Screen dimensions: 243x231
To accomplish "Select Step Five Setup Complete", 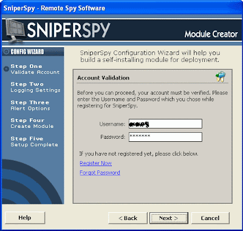I will [x=34, y=141].
